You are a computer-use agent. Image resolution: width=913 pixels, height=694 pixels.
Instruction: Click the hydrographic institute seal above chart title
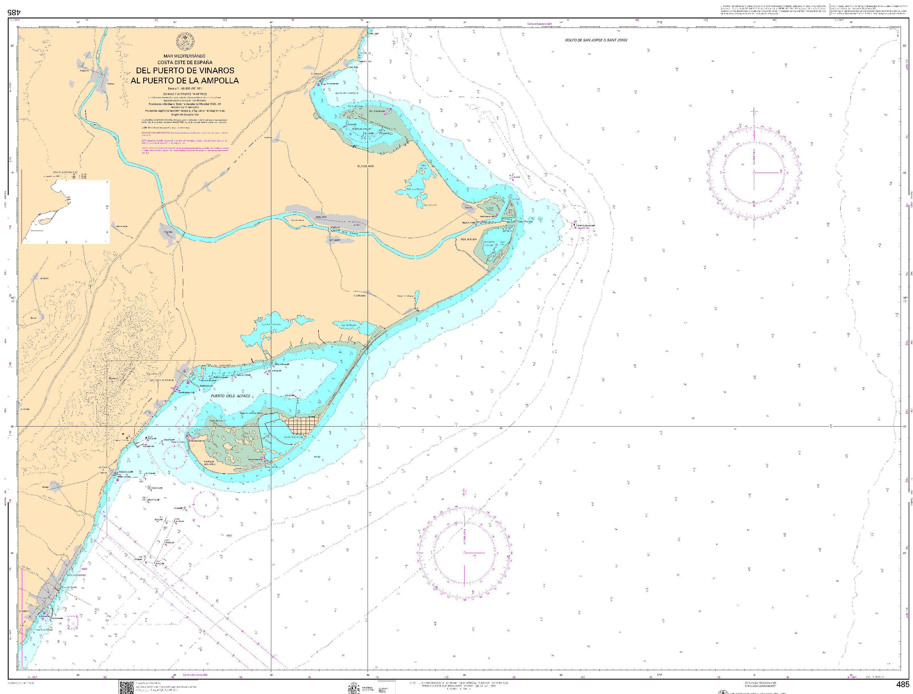186,41
